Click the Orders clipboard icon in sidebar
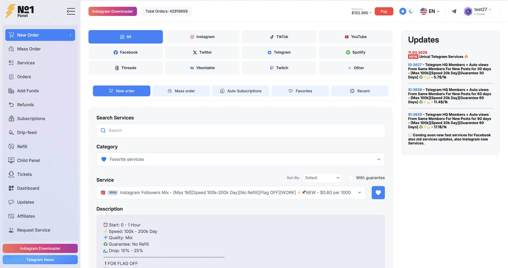The image size is (508, 268). point(11,77)
